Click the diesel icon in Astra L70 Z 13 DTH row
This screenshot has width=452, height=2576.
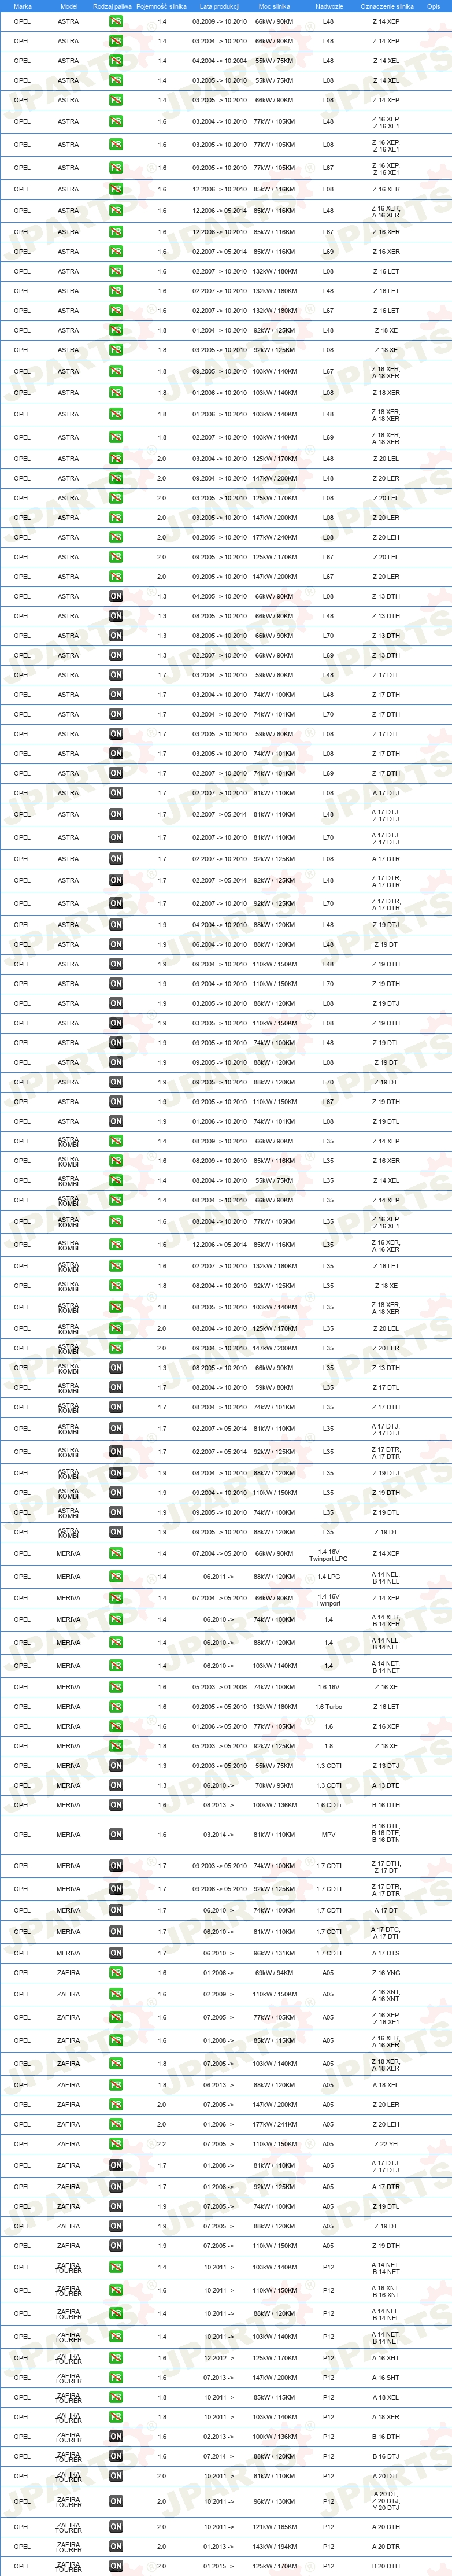pos(116,635)
